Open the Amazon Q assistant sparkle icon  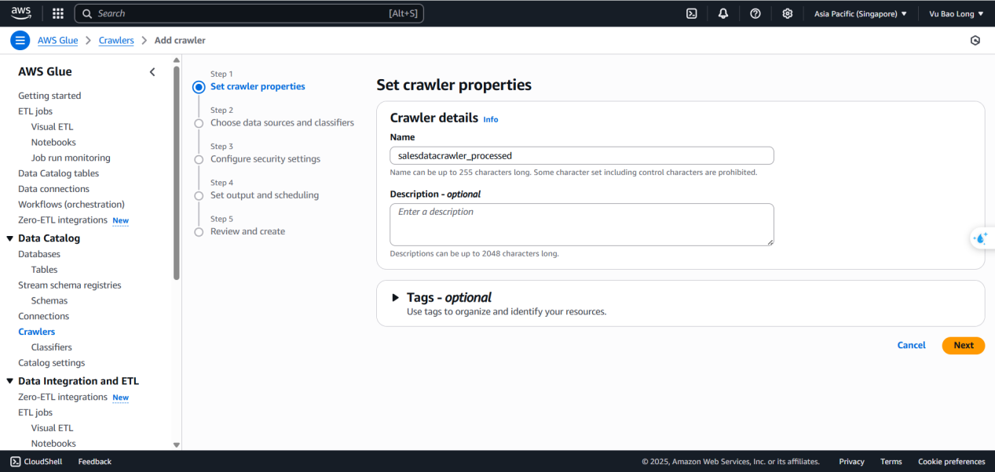click(x=981, y=238)
